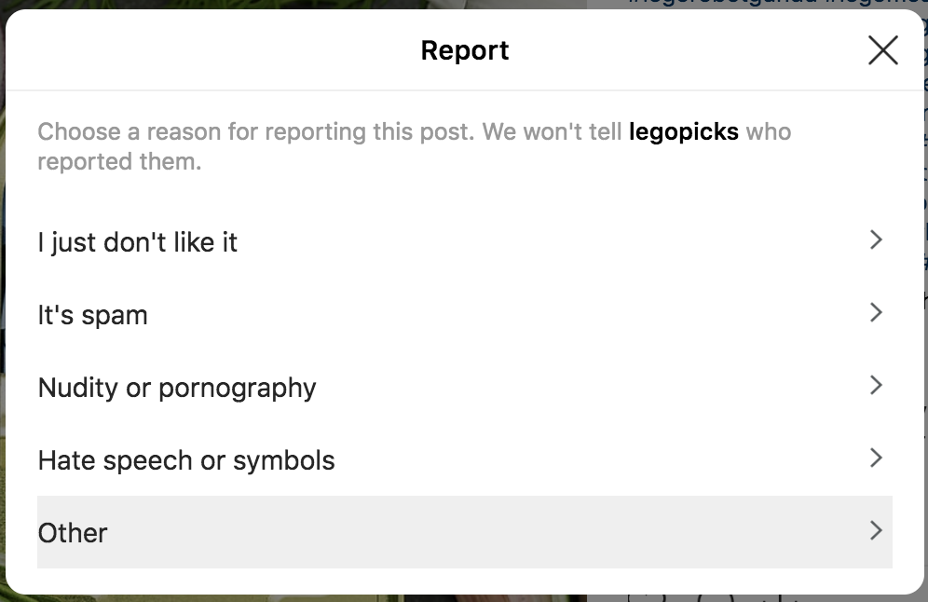Viewport: 928px width, 602px height.
Task: Click the "Report" dialog title
Action: point(465,50)
